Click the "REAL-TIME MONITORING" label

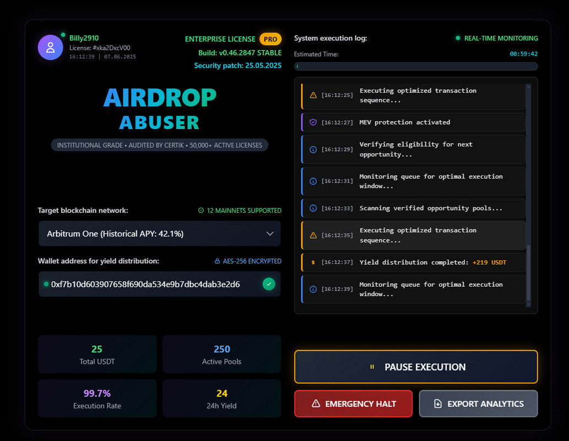(501, 38)
